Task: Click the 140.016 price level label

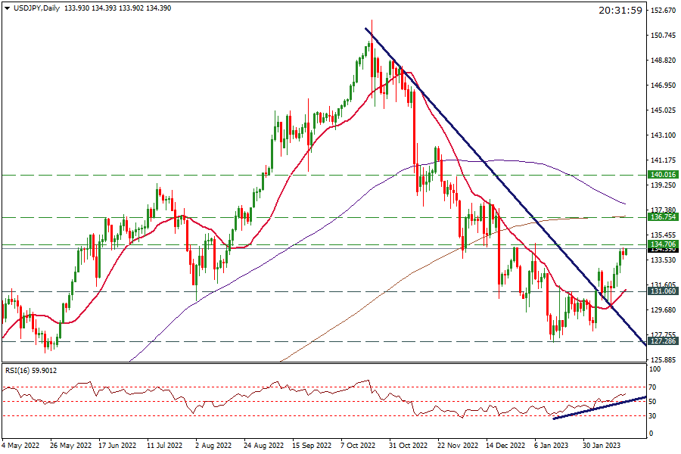Action: click(x=662, y=175)
